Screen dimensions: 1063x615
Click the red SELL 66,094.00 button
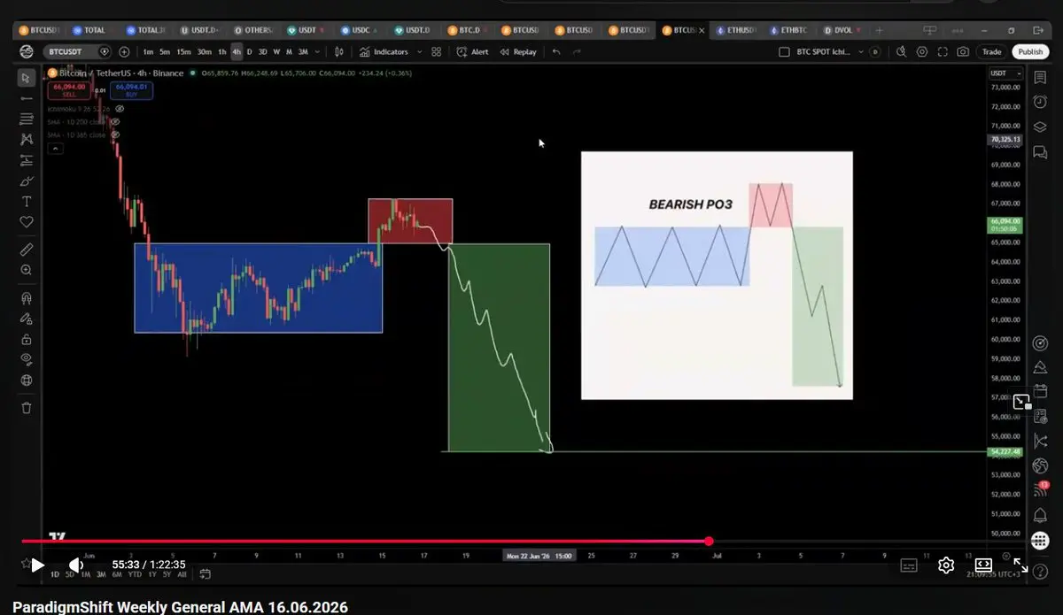coord(68,89)
